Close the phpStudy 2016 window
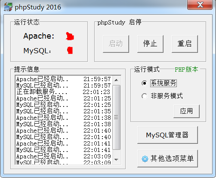 click(x=200, y=5)
